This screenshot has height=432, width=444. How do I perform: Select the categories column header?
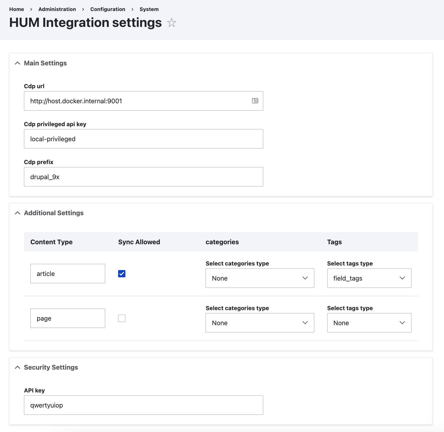[222, 242]
